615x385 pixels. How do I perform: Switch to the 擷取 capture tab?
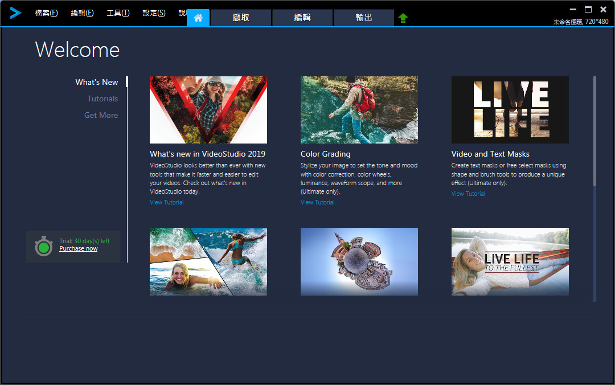(241, 18)
